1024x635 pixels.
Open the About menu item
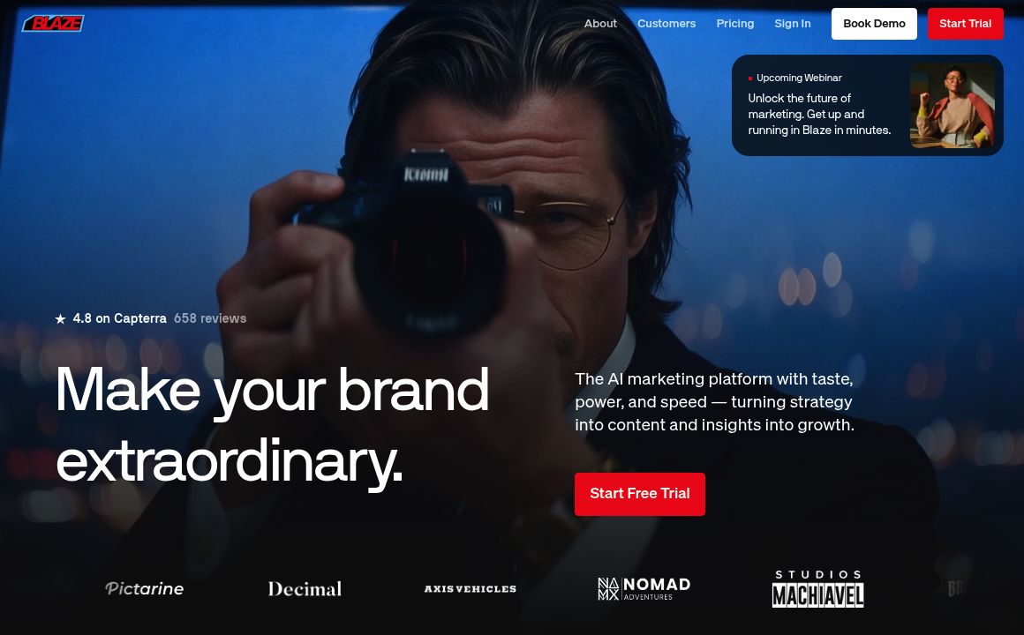tap(600, 24)
